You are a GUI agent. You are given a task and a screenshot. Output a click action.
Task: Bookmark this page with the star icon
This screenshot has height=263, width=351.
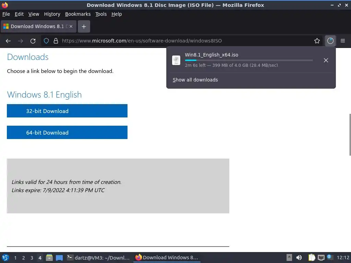click(317, 41)
